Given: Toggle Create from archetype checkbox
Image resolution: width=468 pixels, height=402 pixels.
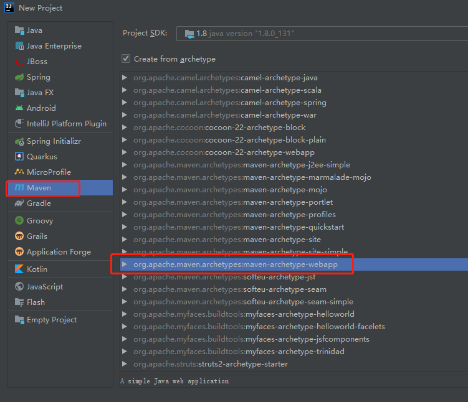Looking at the screenshot, I should pyautogui.click(x=126, y=58).
